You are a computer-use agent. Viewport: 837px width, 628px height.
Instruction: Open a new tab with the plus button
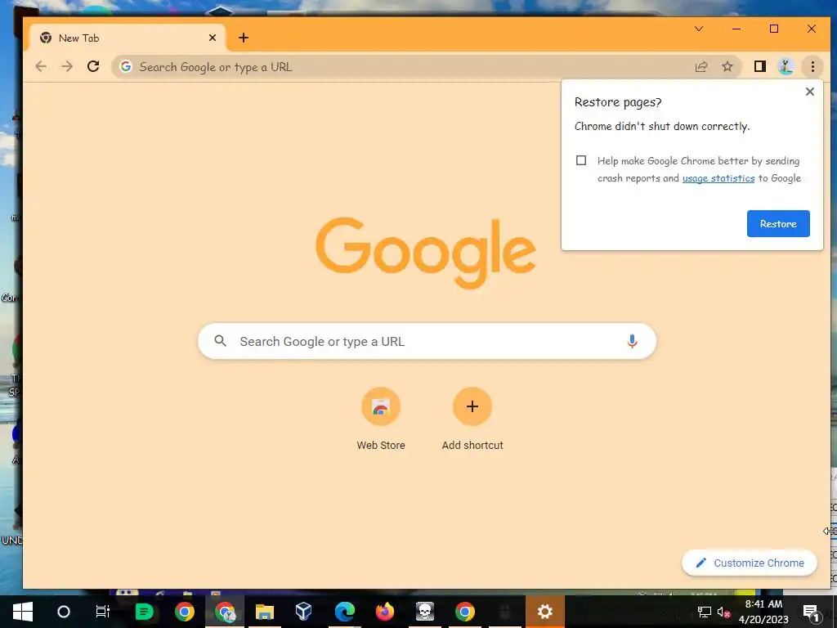244,38
